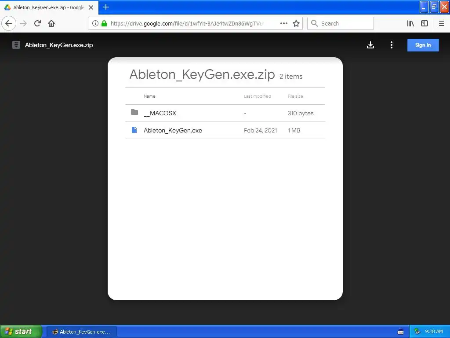Click the 2 items count label
The height and width of the screenshot is (338, 450).
[291, 77]
